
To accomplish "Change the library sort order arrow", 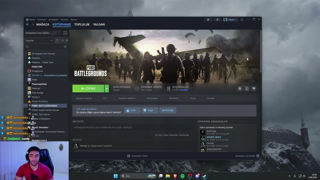I will (57, 40).
